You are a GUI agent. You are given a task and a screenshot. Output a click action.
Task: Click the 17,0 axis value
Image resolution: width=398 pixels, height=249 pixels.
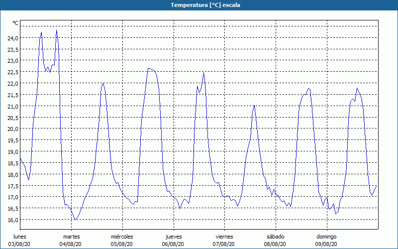click(x=13, y=197)
